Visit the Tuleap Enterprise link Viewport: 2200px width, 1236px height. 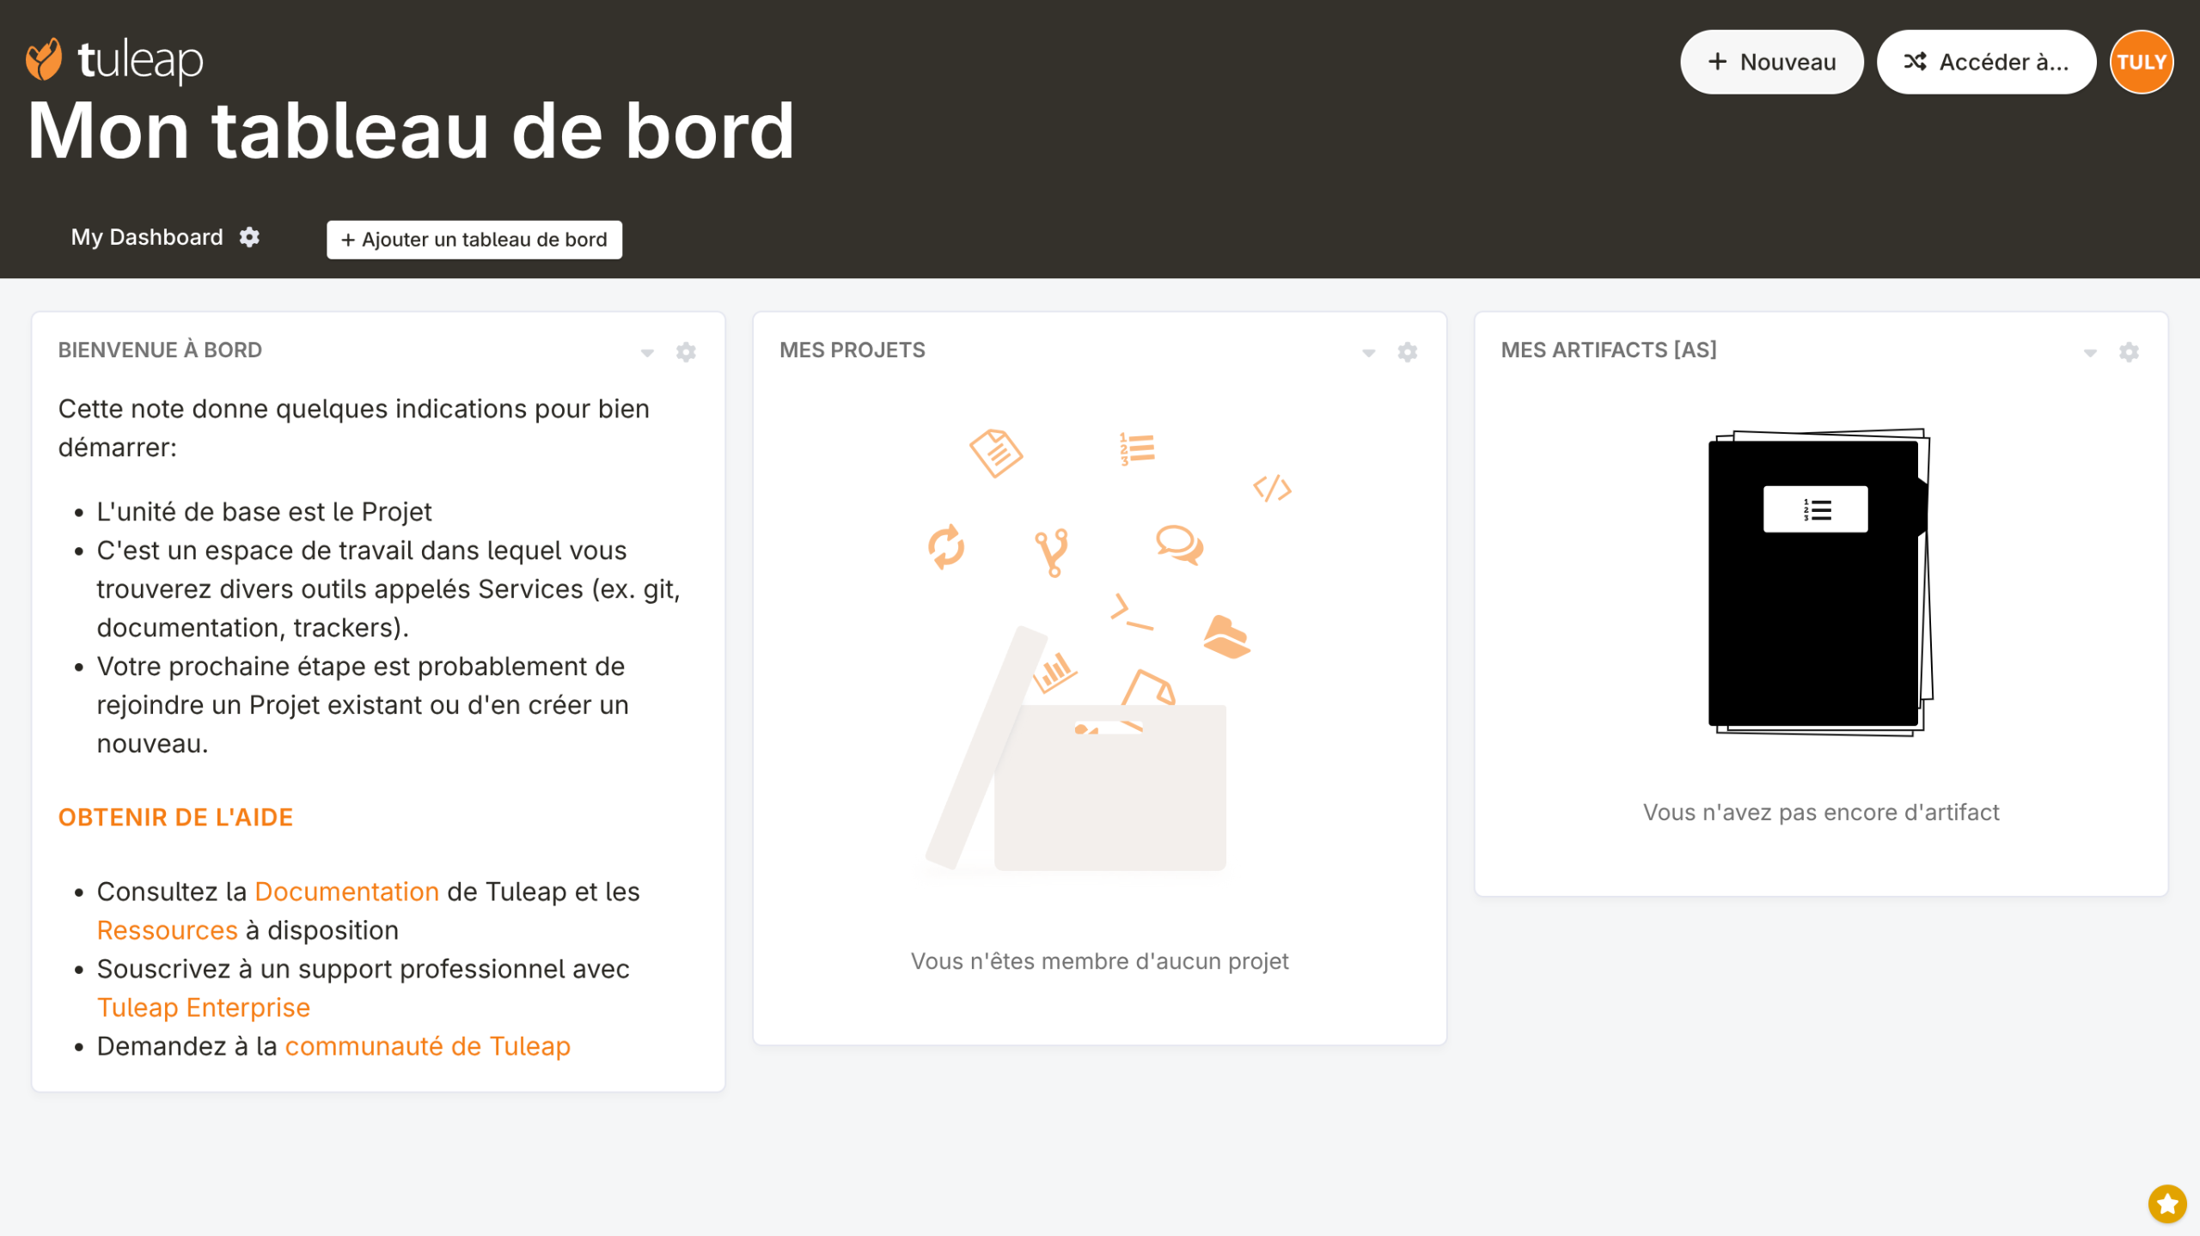click(x=203, y=1008)
